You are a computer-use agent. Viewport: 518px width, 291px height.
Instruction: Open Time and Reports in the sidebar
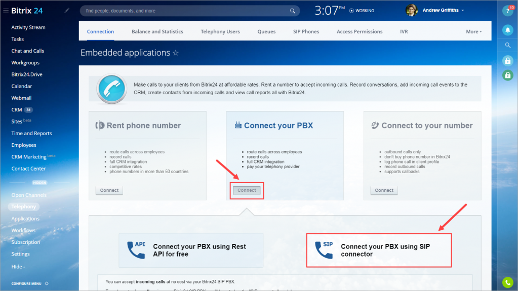[x=32, y=134]
